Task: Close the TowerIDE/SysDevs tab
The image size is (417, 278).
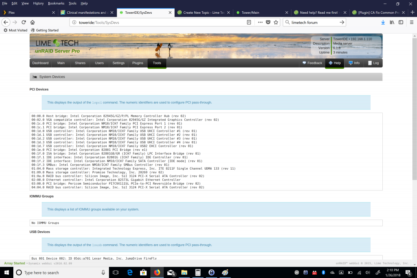Action: pos(170,13)
